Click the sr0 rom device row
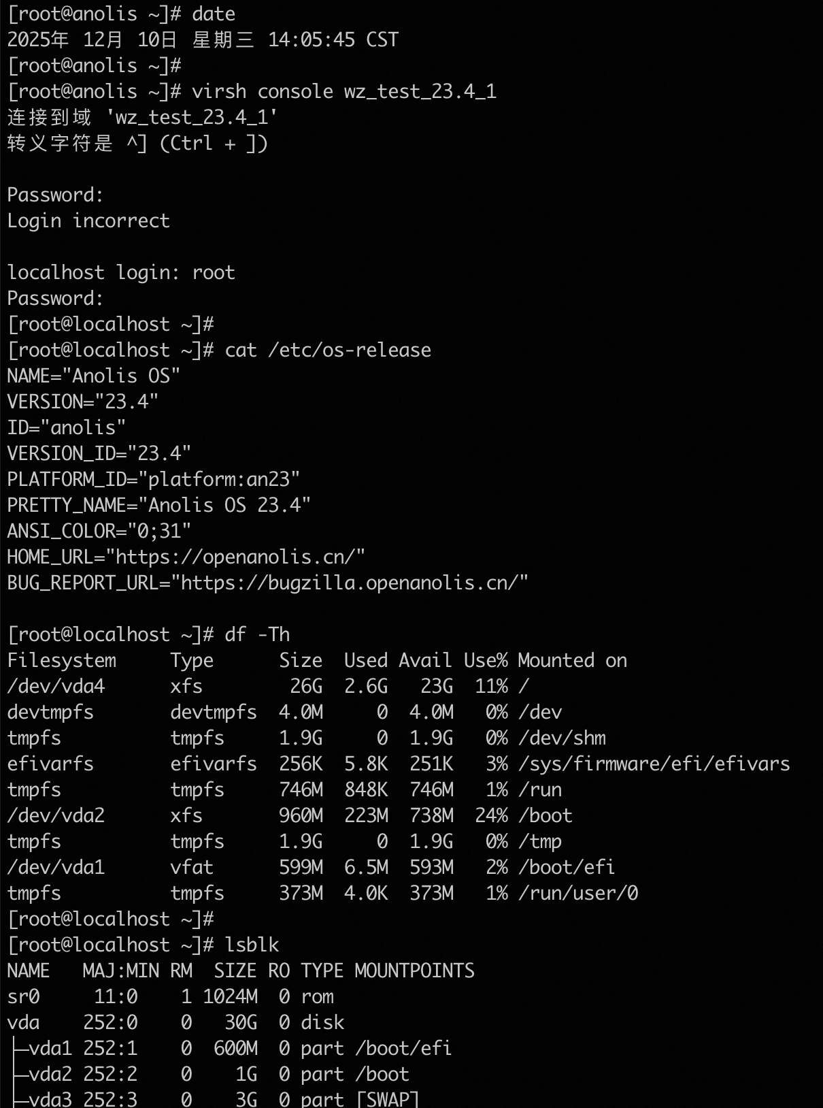823x1108 pixels. [170, 997]
